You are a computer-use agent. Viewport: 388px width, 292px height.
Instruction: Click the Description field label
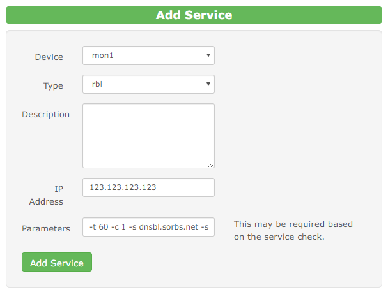[45, 114]
